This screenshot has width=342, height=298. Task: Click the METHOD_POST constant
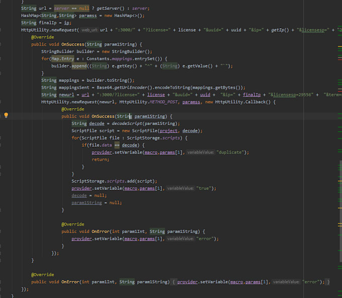tap(163, 102)
